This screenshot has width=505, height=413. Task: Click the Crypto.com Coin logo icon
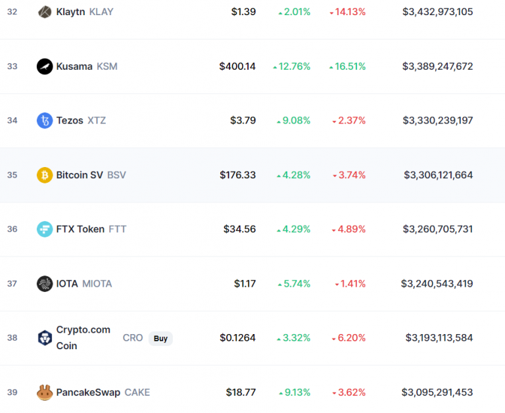tap(45, 337)
